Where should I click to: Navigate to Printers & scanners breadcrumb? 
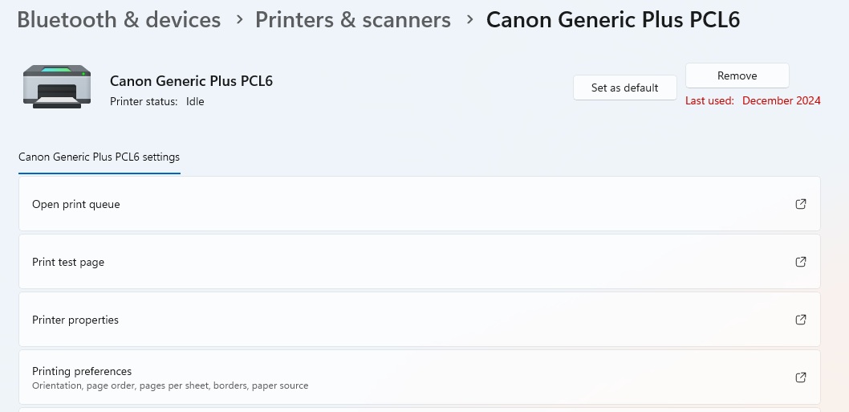coord(353,19)
